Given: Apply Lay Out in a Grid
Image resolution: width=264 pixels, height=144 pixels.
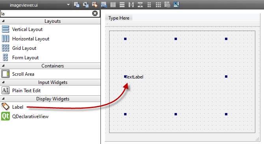Looking at the screenshot, I should [x=158, y=5].
